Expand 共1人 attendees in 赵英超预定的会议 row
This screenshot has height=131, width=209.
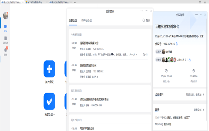[x=95, y=77]
